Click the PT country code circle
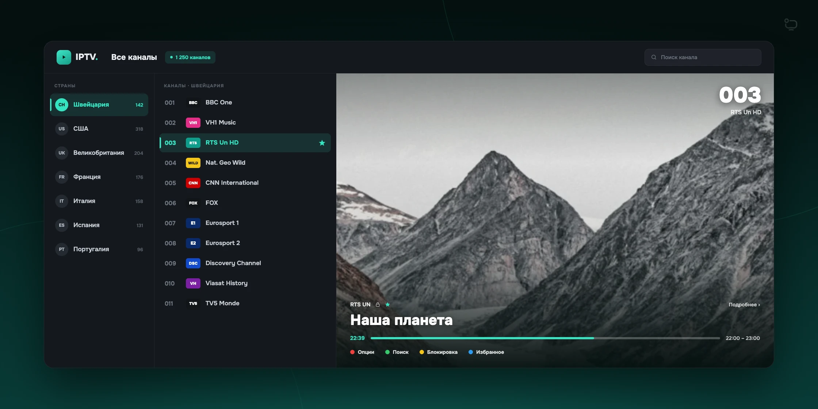Screen dimensions: 818x409 point(62,249)
